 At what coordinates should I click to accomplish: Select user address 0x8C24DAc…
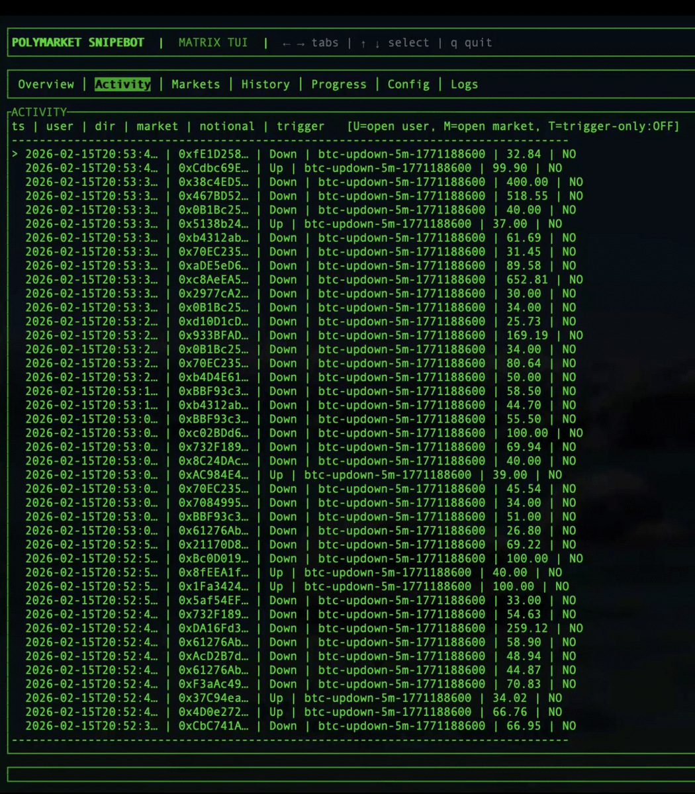point(214,461)
